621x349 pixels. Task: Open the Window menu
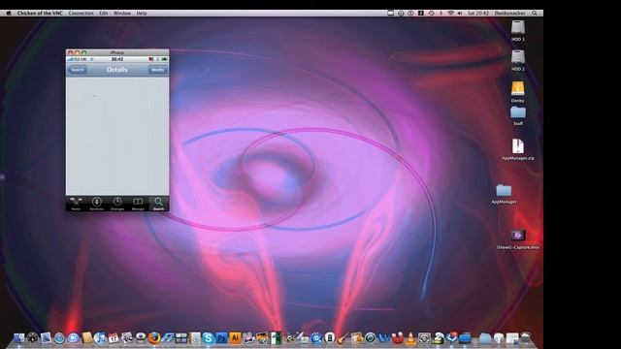click(x=122, y=13)
